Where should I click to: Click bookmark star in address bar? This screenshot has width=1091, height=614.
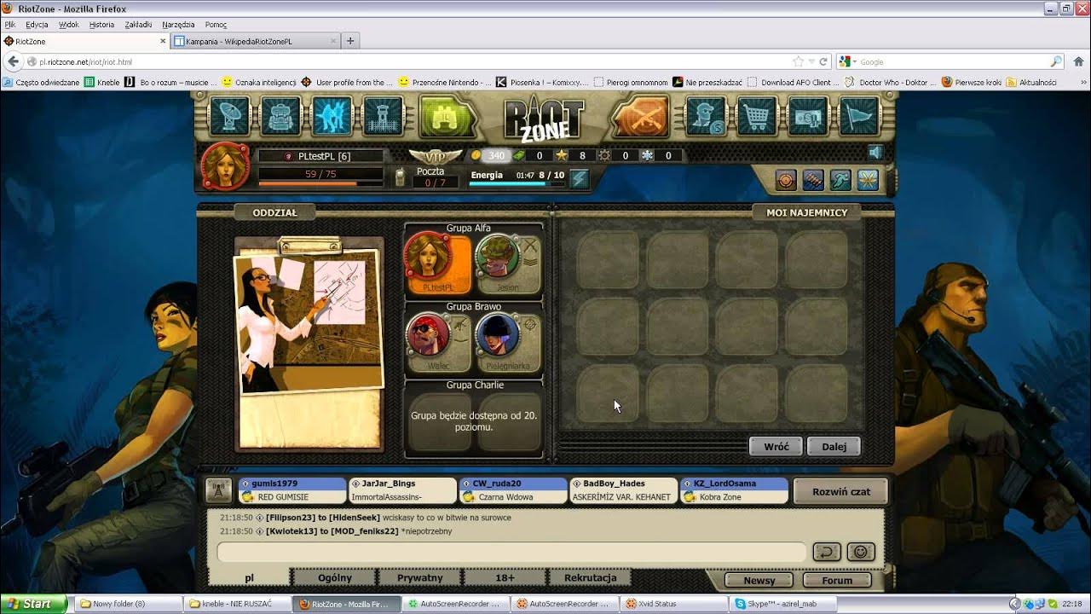point(798,61)
